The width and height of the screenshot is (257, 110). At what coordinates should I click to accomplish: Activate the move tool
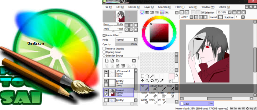point(143,81)
